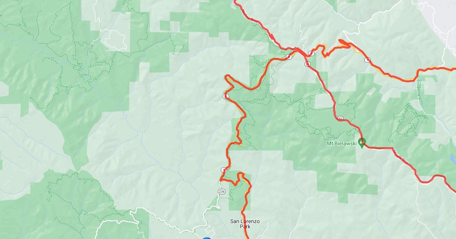Click Route 35 shield just below junction
Screen dimensions: 456x239
tap(307, 64)
